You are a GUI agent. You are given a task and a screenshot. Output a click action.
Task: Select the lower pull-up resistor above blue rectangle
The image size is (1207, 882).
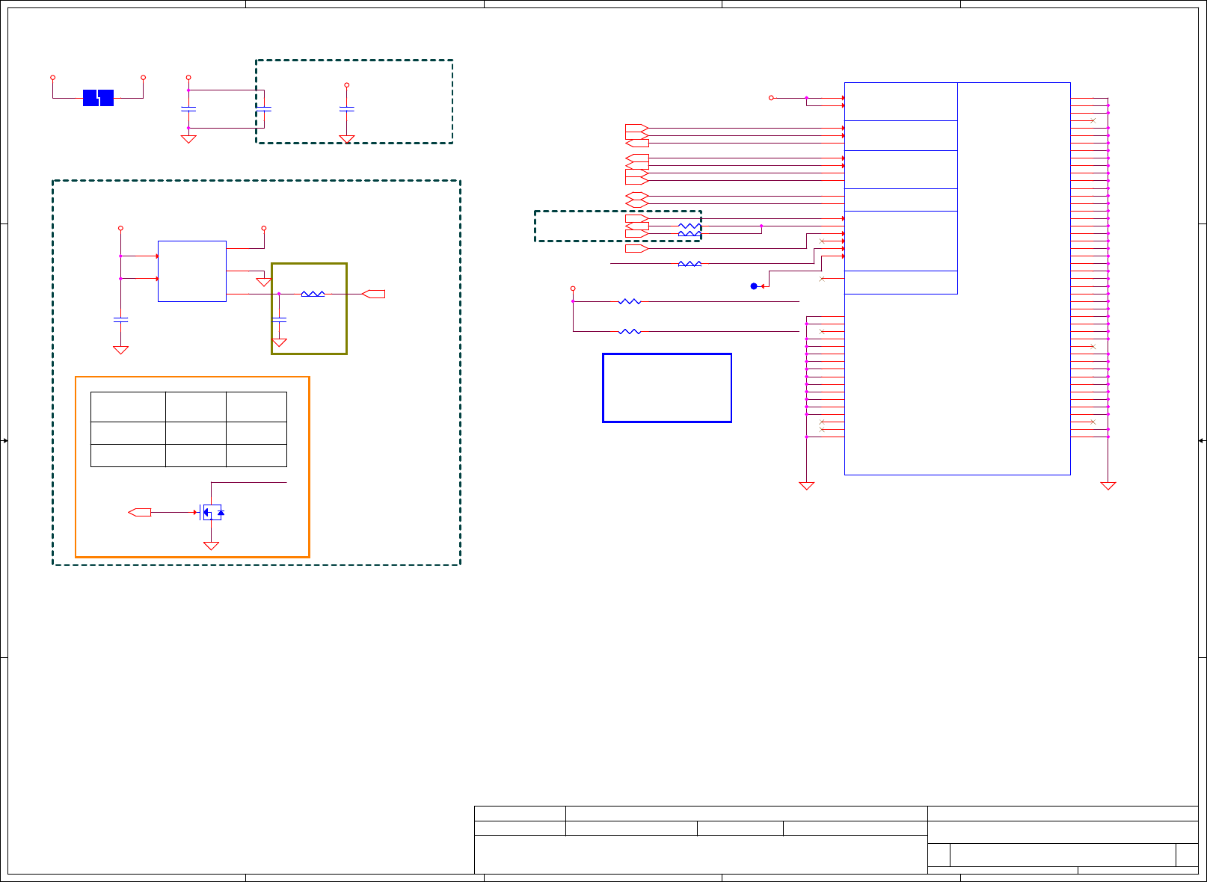coord(630,331)
